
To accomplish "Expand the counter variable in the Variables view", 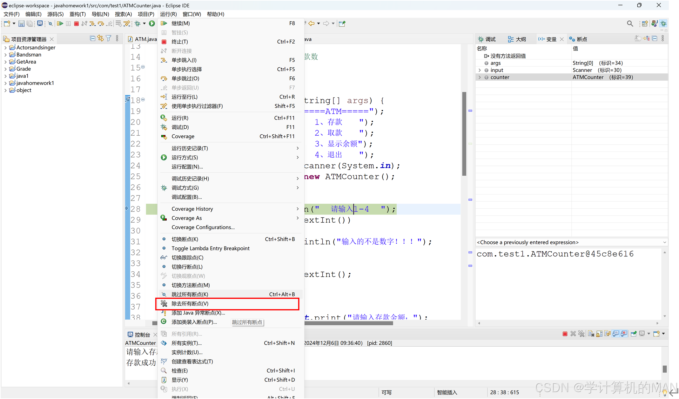I will pos(480,77).
